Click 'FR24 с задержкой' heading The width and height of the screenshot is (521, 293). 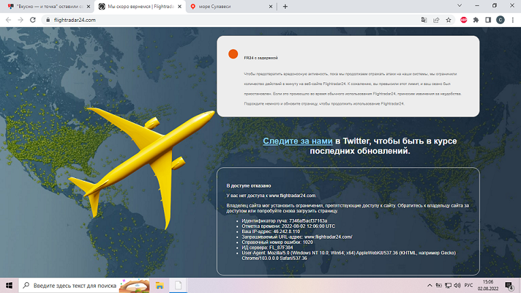(260, 58)
